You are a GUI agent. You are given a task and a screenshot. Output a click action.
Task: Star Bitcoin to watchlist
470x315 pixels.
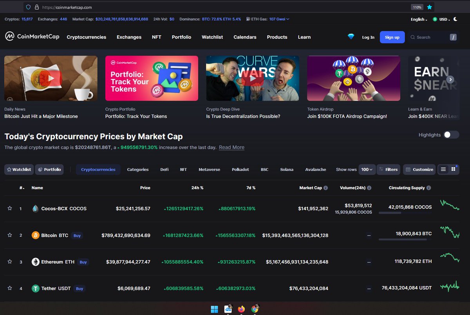click(10, 235)
